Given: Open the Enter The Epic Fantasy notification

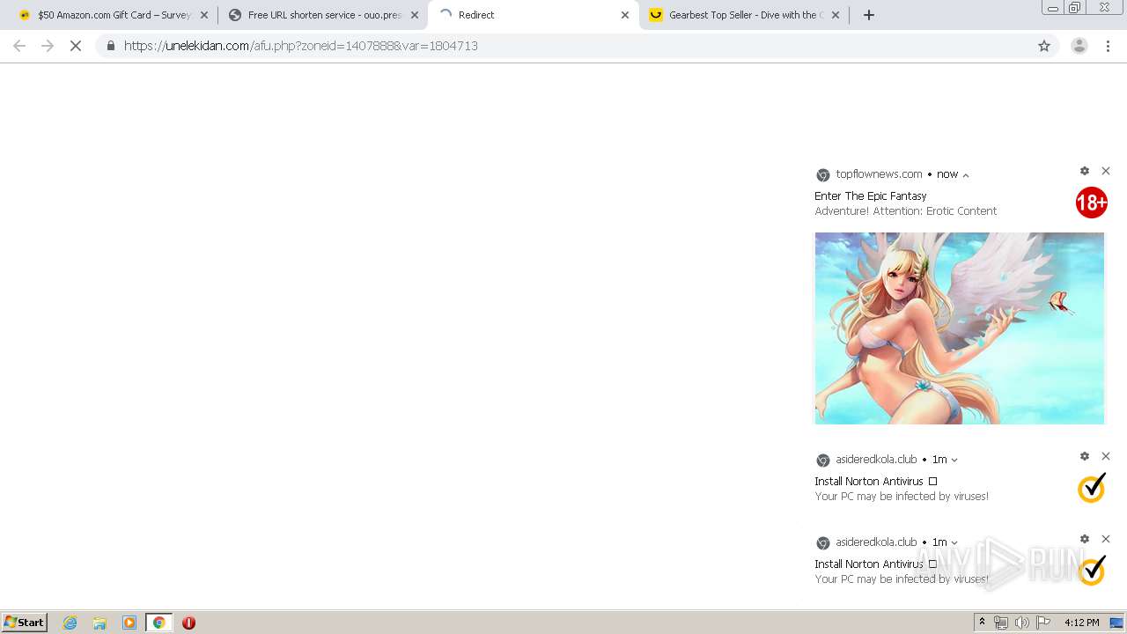Looking at the screenshot, I should pos(870,196).
